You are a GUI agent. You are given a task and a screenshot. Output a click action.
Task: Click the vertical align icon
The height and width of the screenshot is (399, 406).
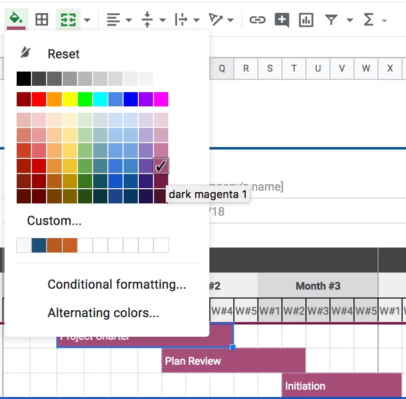click(147, 20)
